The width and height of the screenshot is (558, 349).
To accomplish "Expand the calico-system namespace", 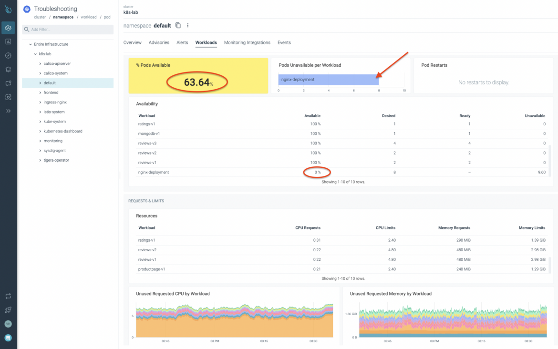I will tap(40, 73).
